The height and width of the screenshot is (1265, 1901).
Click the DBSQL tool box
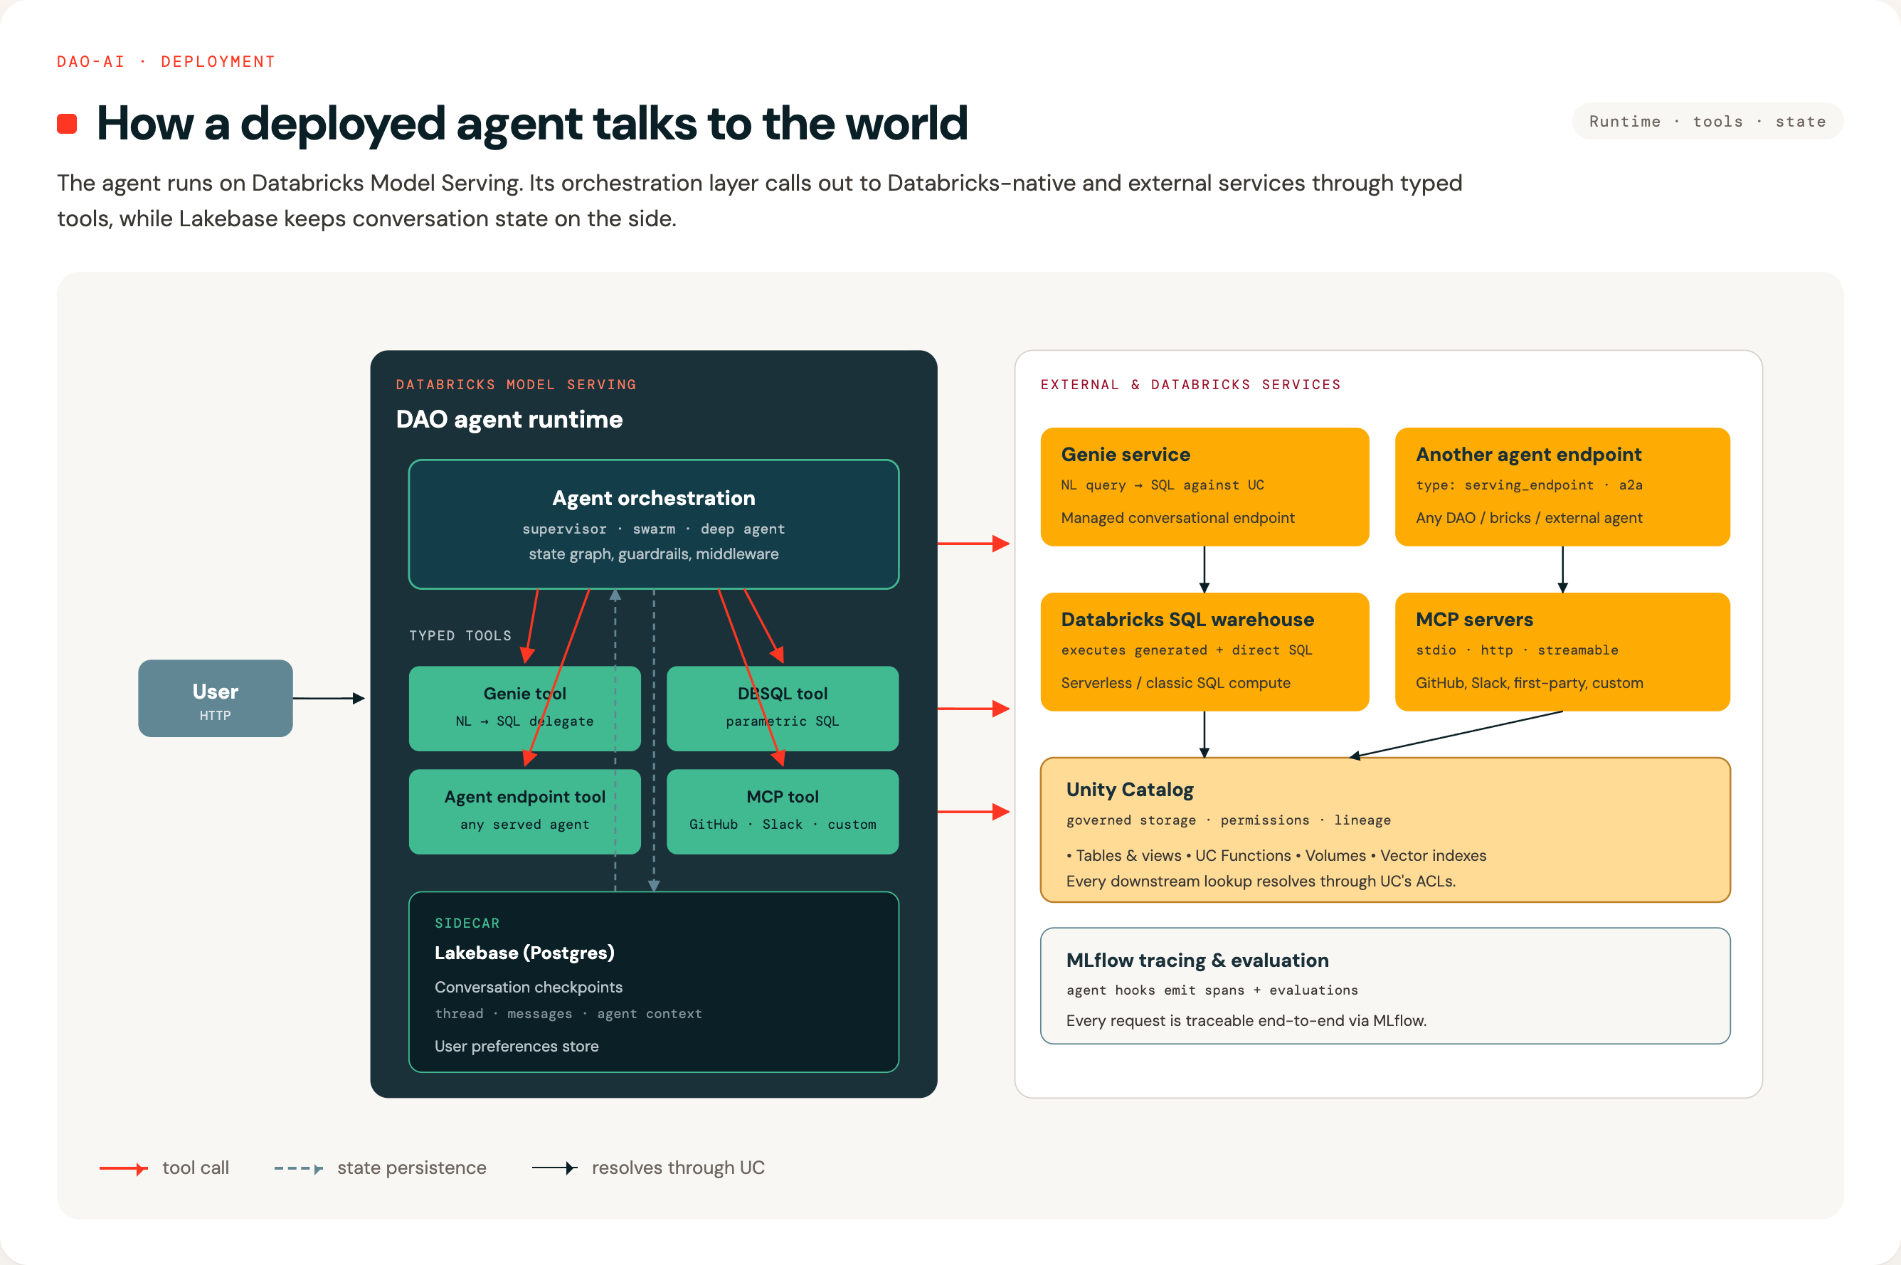pos(783,709)
